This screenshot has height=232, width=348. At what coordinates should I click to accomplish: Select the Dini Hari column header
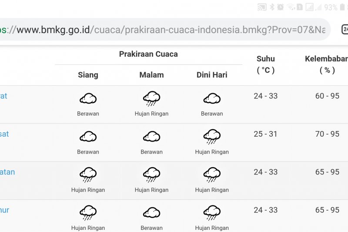212,75
